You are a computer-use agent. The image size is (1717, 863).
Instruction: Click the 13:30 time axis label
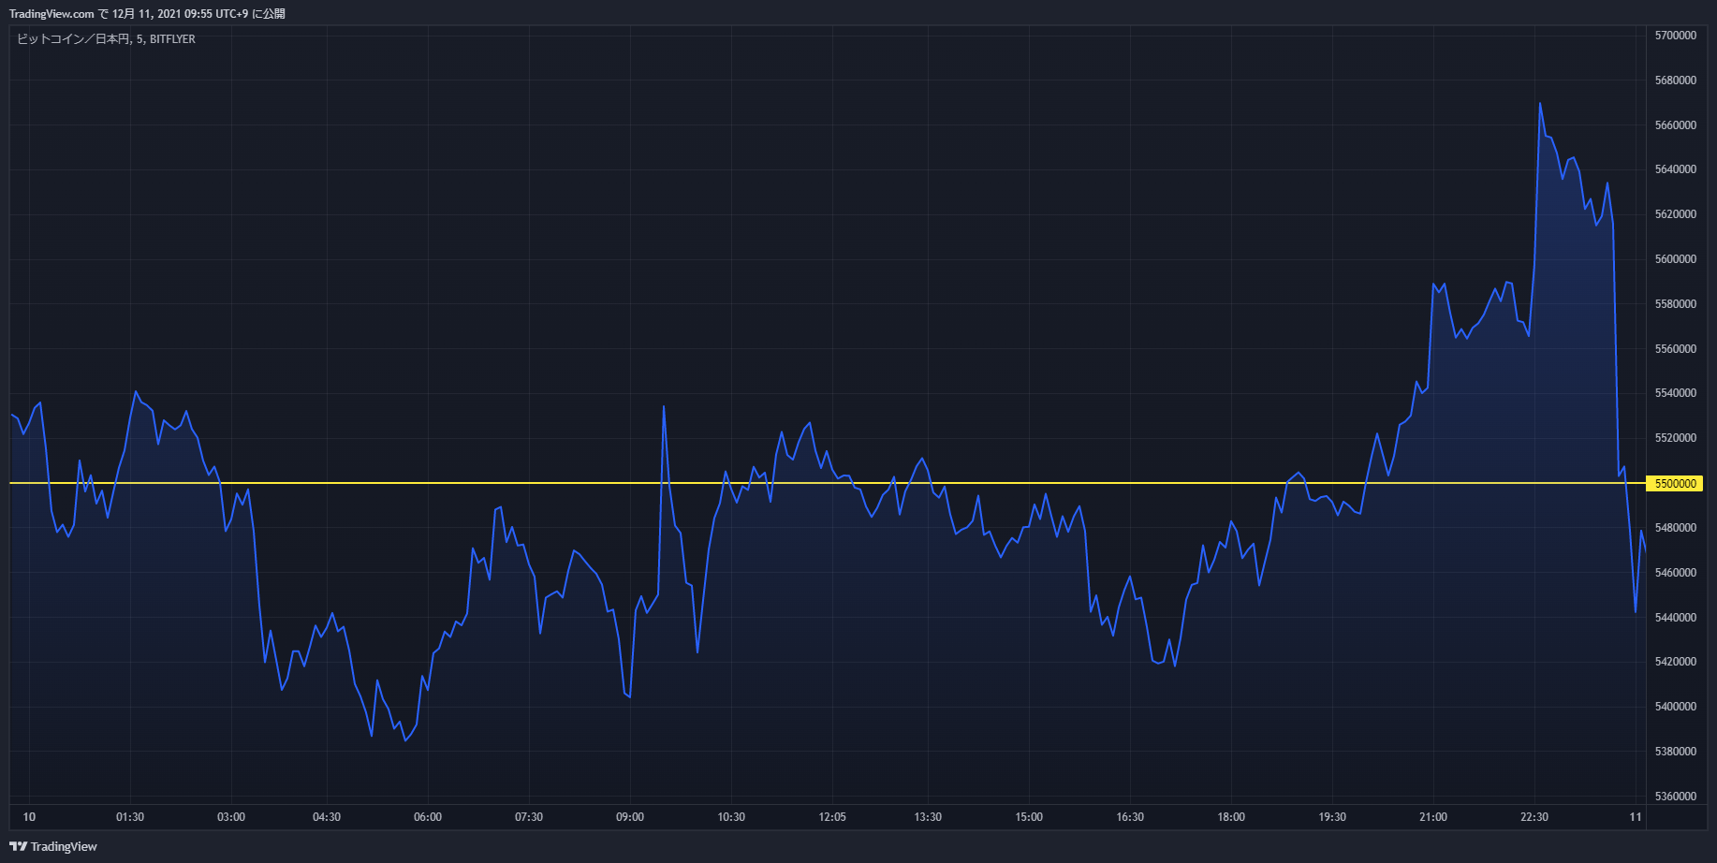928,817
